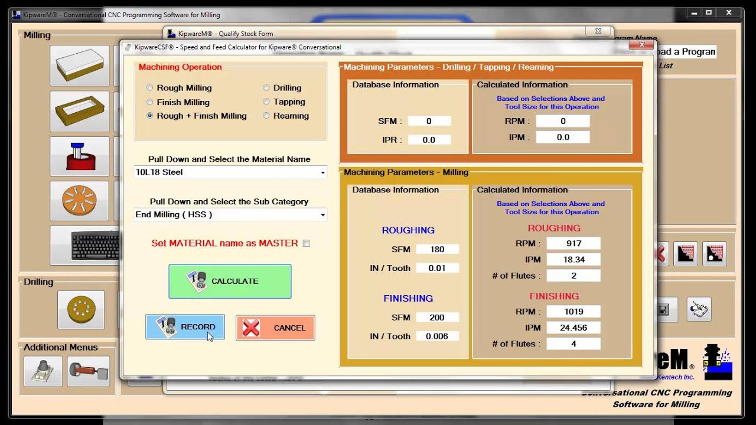Open the orange circular slot pattern icon

point(80,201)
